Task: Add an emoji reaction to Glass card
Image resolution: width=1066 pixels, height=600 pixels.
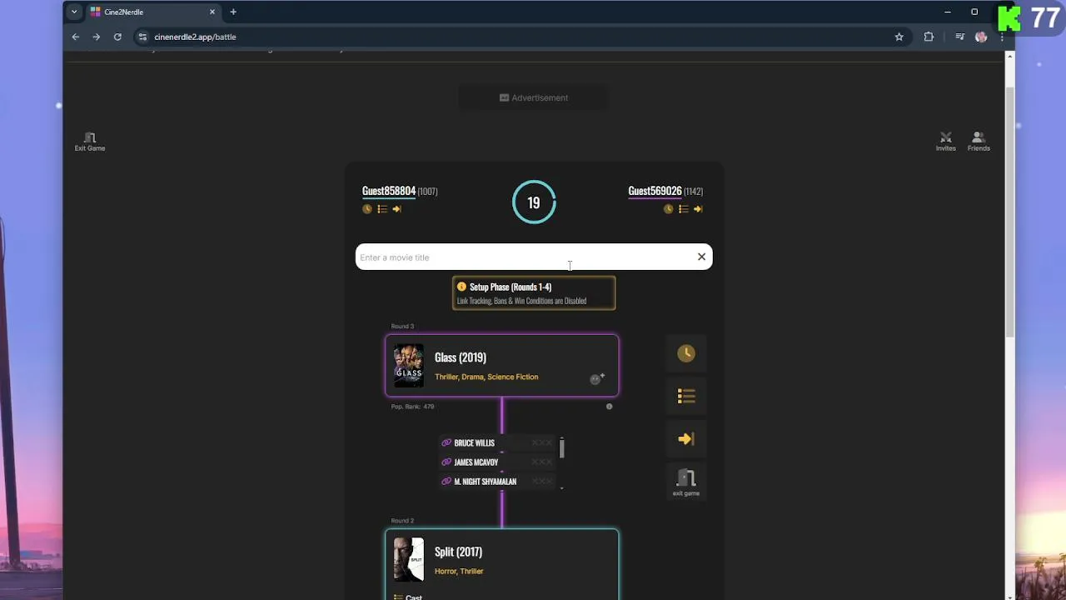Action: pos(596,379)
